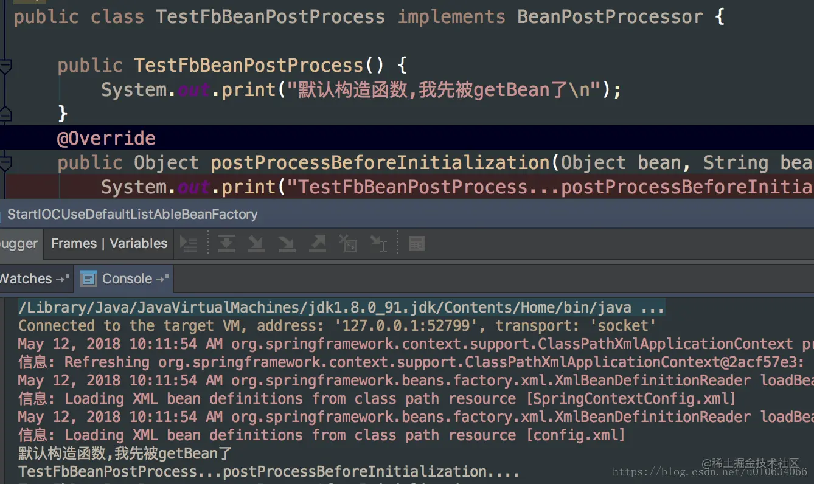The height and width of the screenshot is (484, 814).
Task: Click console line mentioning [SpringContextConfig.xml]
Action: pos(377,399)
